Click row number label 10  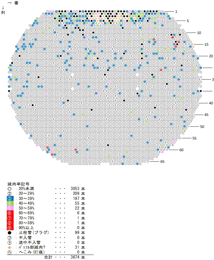tap(199, 33)
